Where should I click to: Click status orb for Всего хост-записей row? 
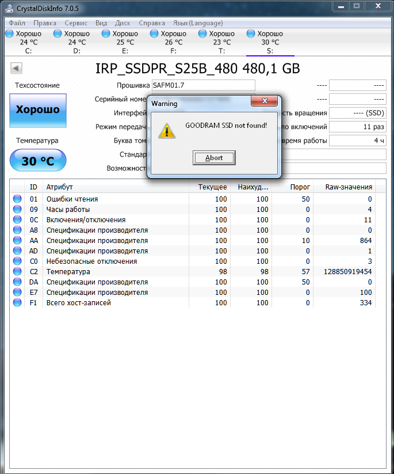17,302
